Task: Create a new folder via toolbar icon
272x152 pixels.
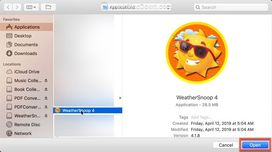Action: pos(48,7)
